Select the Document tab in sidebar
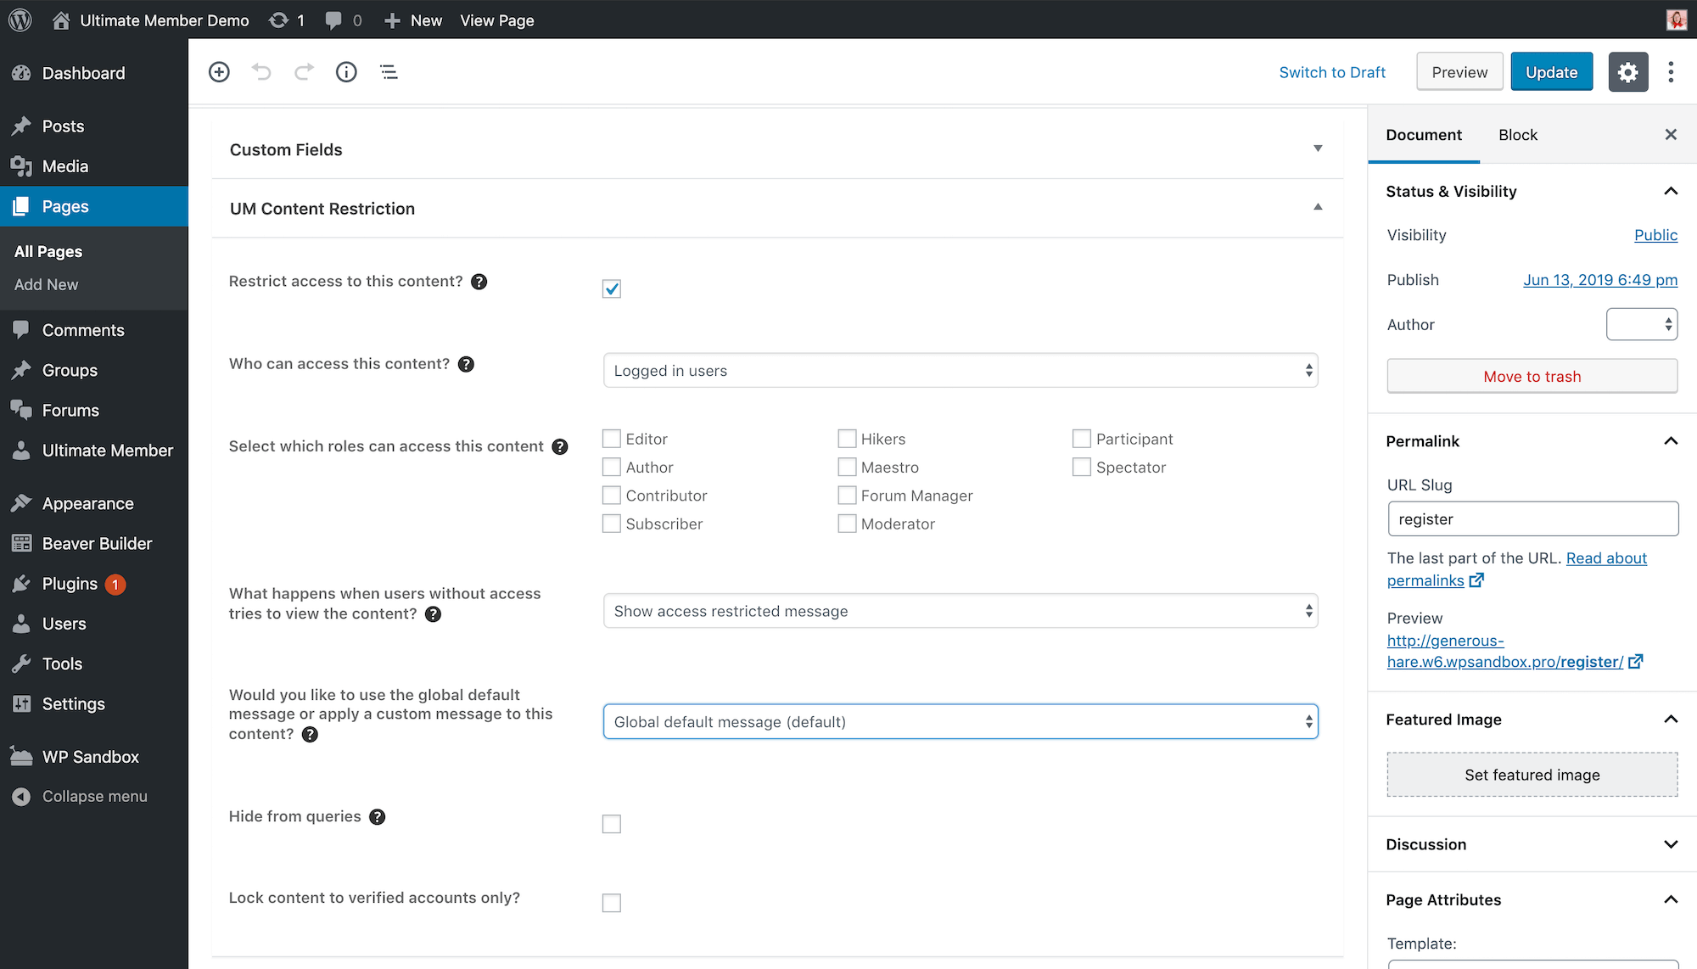This screenshot has height=969, width=1697. click(x=1425, y=134)
